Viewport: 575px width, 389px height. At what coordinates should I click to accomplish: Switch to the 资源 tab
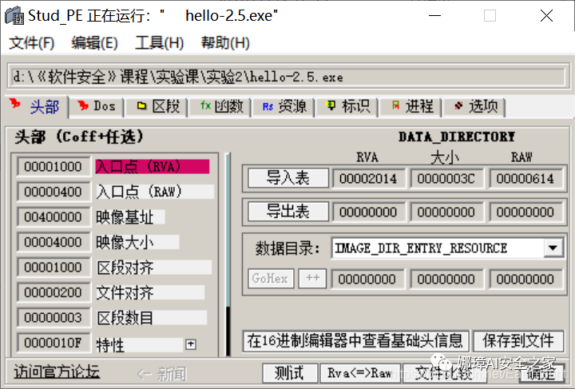click(x=284, y=107)
